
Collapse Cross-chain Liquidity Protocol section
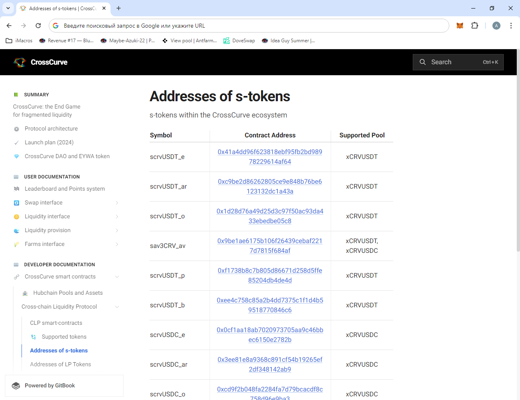pos(117,307)
